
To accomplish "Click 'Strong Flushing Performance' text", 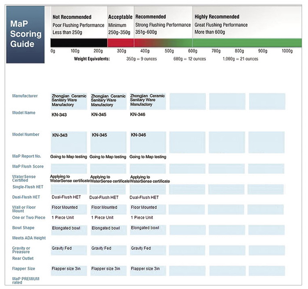I will (x=163, y=25).
